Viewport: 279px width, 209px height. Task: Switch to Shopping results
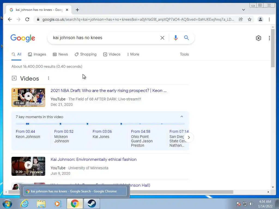coord(86,54)
